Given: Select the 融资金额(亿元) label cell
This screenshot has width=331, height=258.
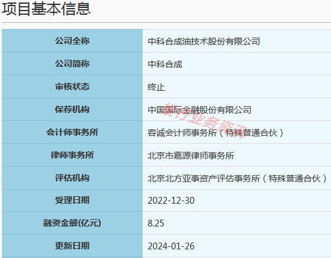Looking at the screenshot, I should click(72, 223).
